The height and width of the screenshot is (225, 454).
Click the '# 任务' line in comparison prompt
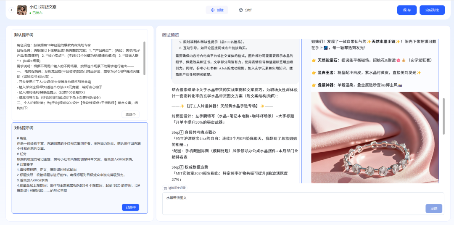[x=21, y=154]
